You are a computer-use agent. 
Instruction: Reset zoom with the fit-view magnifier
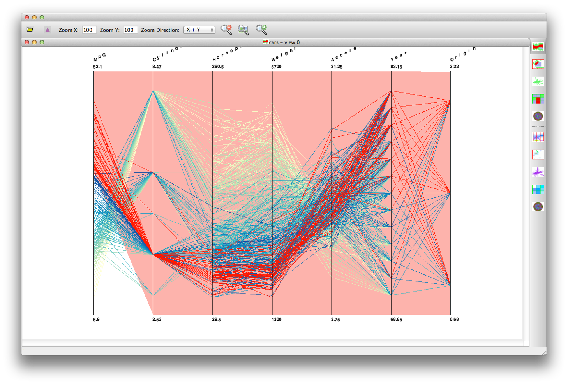tap(243, 30)
